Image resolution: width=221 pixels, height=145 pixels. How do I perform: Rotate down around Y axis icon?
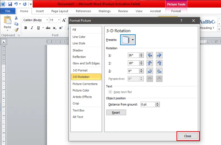[x=159, y=63]
